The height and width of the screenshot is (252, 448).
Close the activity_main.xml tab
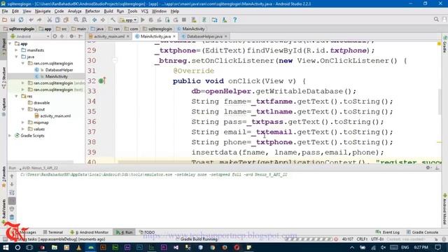tap(127, 36)
